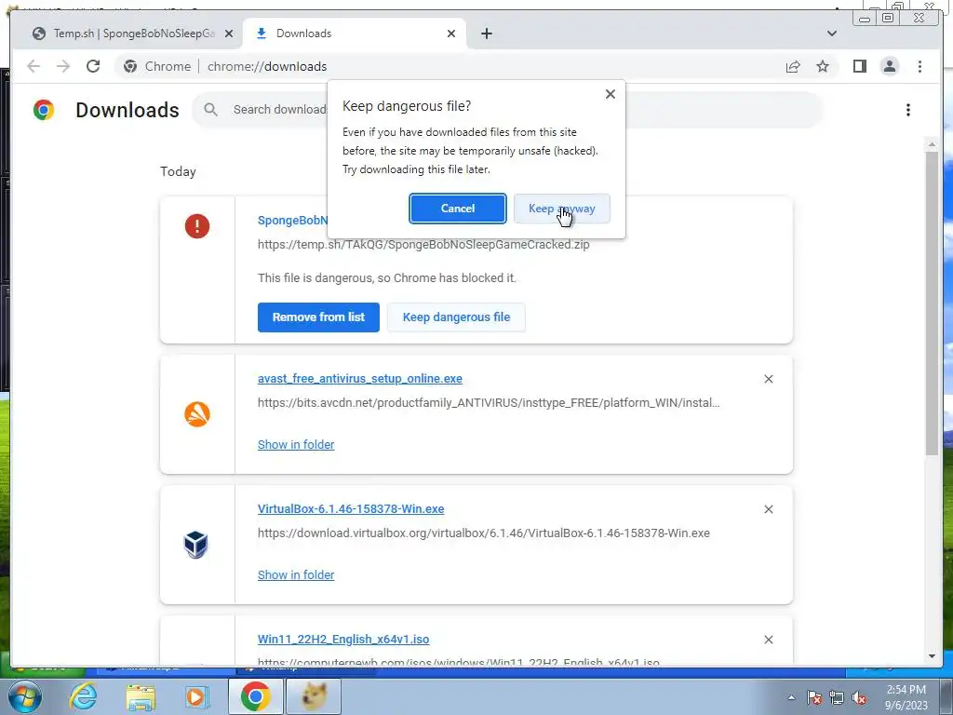Close the Downloads tab
953x715 pixels.
coord(451,34)
